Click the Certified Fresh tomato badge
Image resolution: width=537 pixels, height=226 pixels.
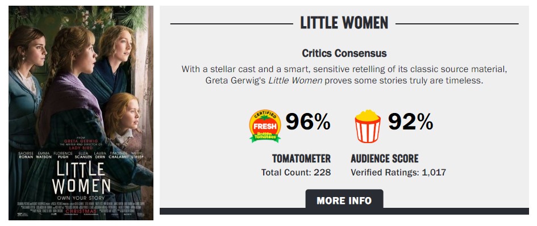[x=265, y=126]
